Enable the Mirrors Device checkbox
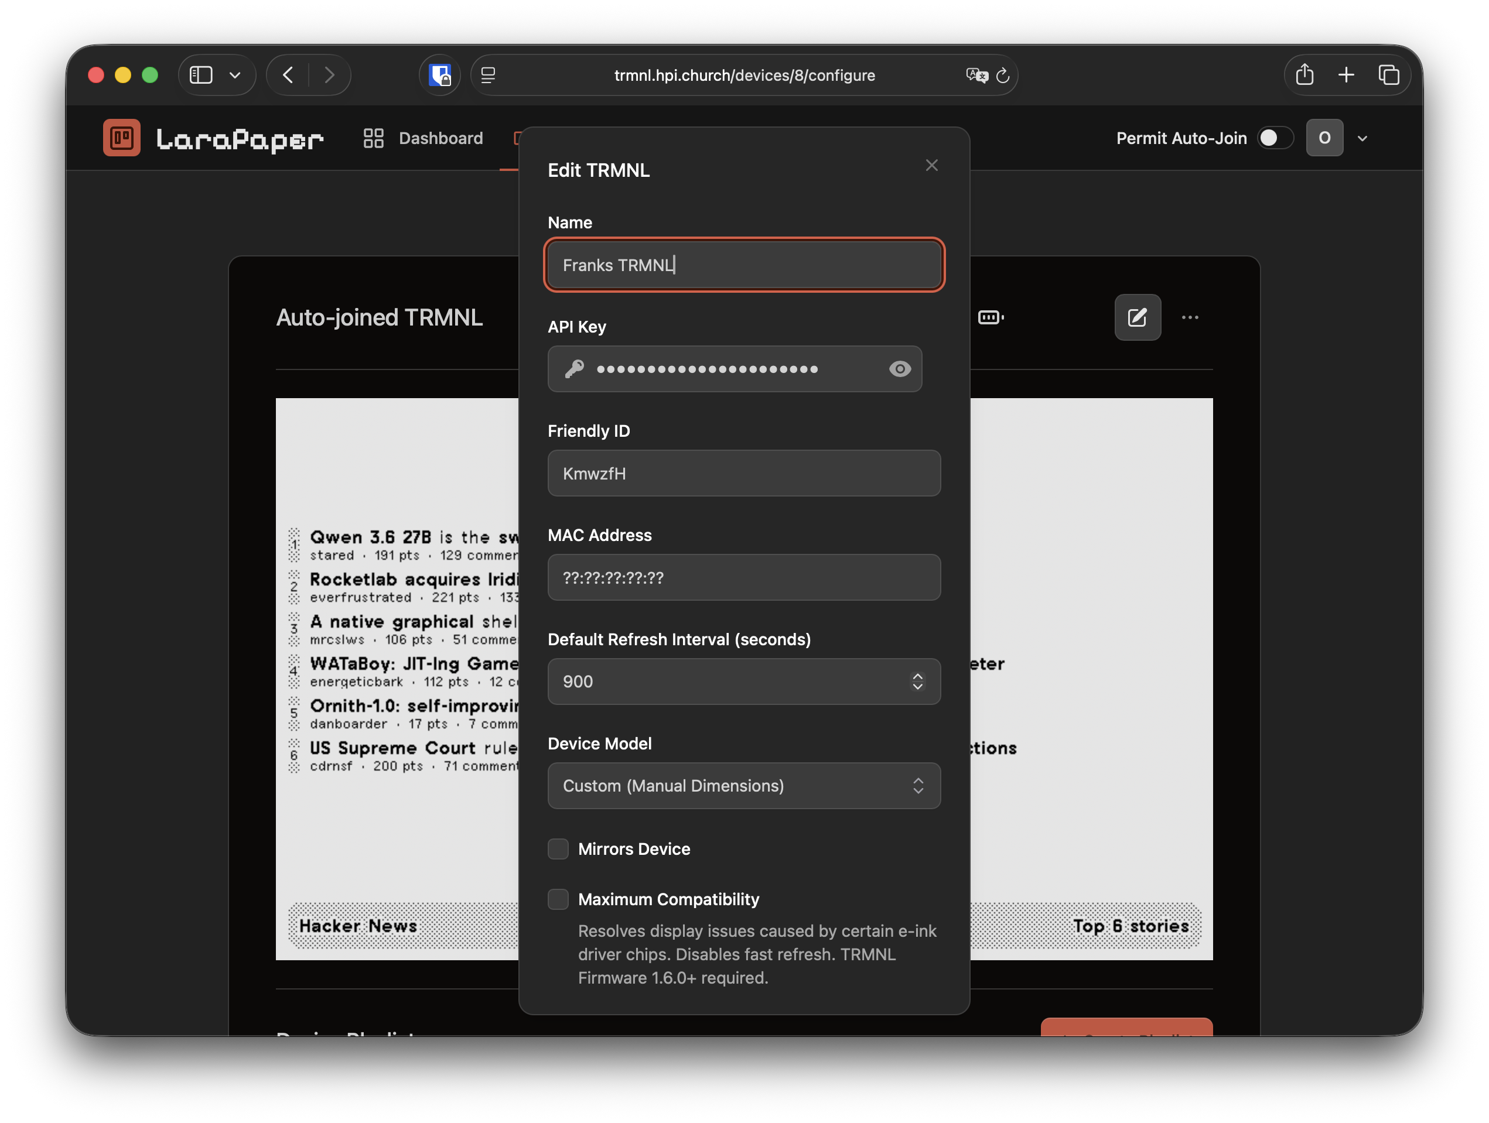 click(x=558, y=849)
